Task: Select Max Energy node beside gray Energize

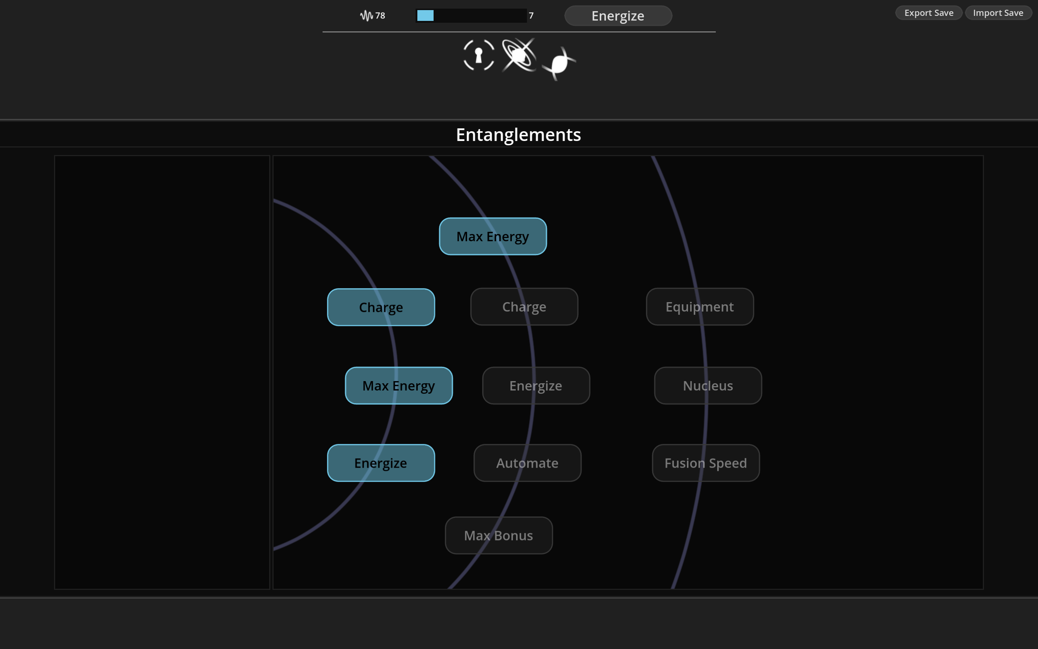Action: pyautogui.click(x=399, y=386)
